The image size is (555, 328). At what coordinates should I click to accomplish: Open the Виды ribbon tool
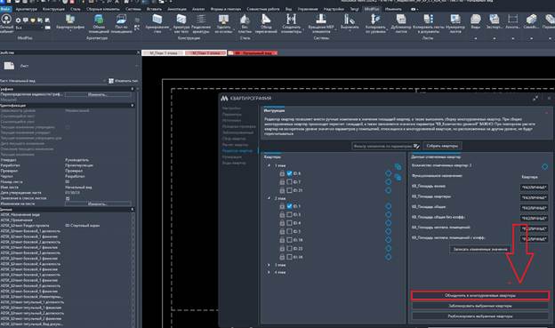click(x=475, y=21)
